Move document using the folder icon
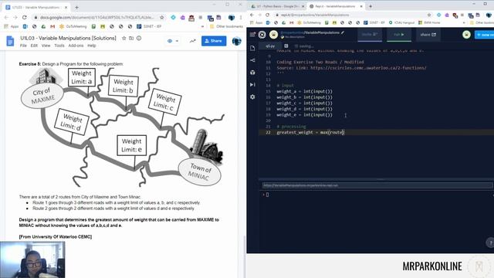The image size is (494, 278). (x=131, y=38)
